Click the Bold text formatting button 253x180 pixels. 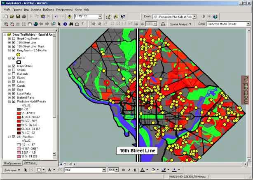pyautogui.click(x=124, y=169)
